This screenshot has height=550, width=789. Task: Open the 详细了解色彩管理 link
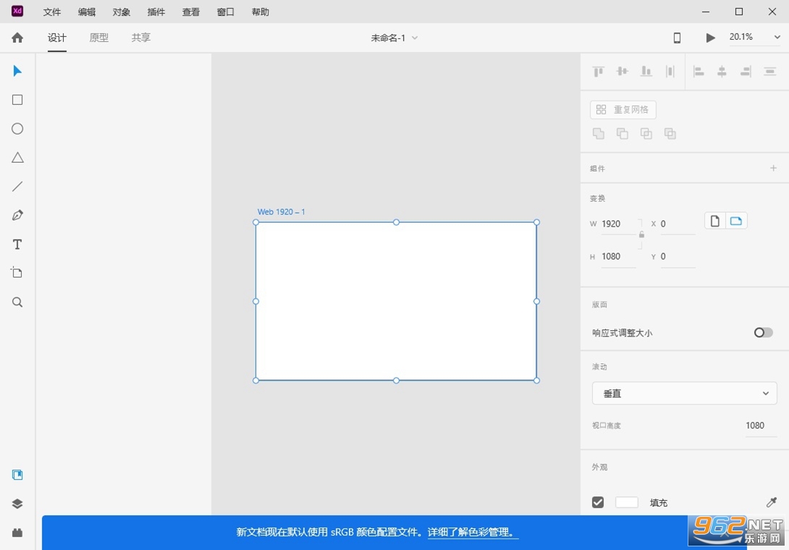point(473,532)
